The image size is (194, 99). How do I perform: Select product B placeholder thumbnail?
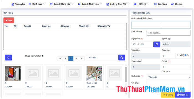33,73
